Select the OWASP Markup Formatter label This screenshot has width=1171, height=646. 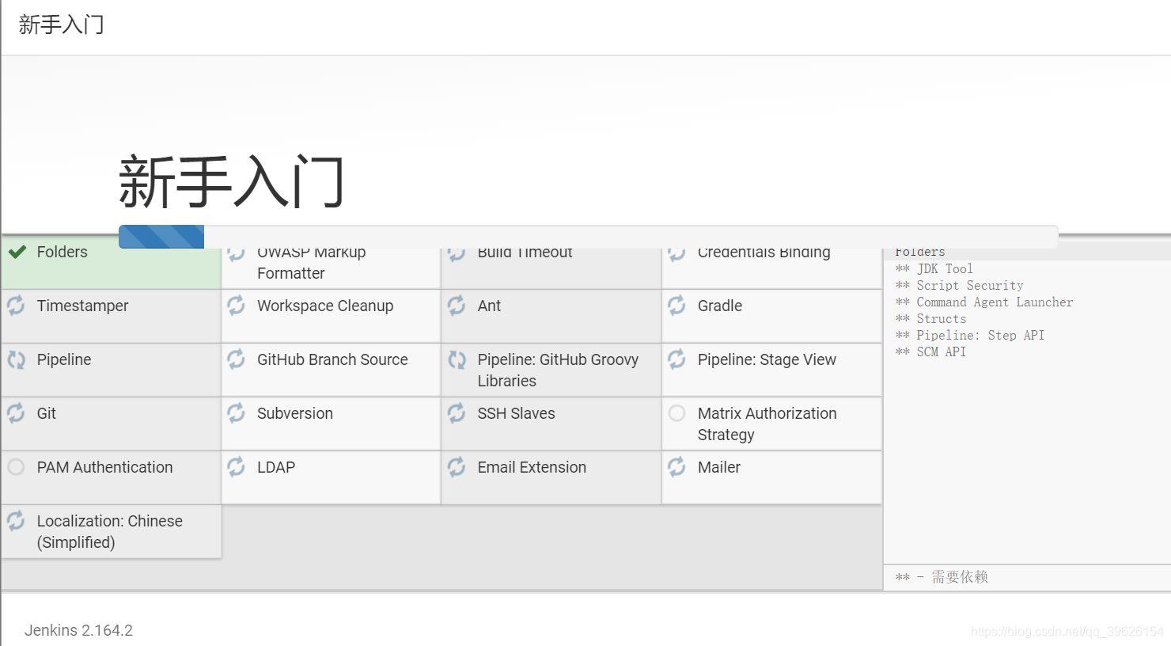pyautogui.click(x=311, y=263)
